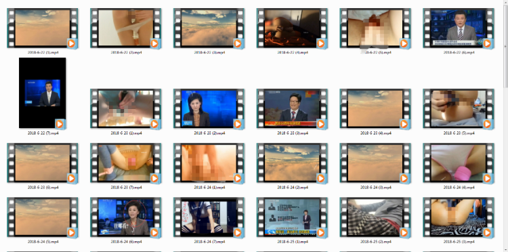Click play badge on 2018-6-25 (1).mp4
The height and width of the screenshot is (252, 508).
[321, 232]
